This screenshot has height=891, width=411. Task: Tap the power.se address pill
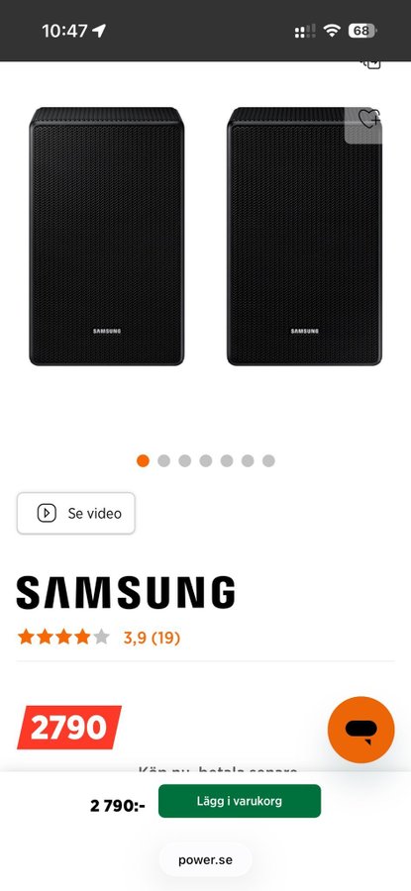[x=205, y=859]
